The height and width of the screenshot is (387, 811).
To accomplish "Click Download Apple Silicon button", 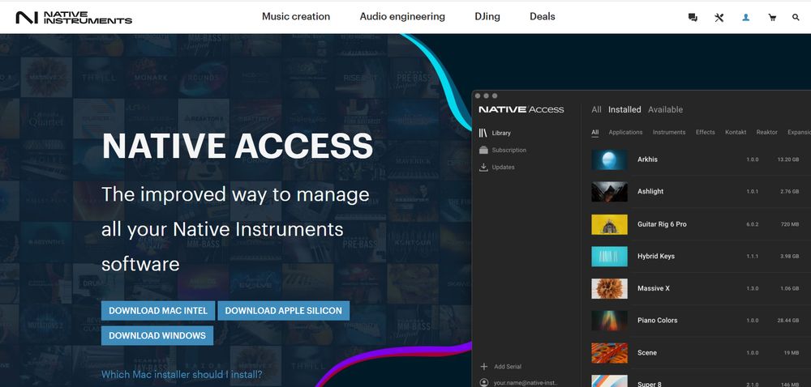I will click(283, 311).
